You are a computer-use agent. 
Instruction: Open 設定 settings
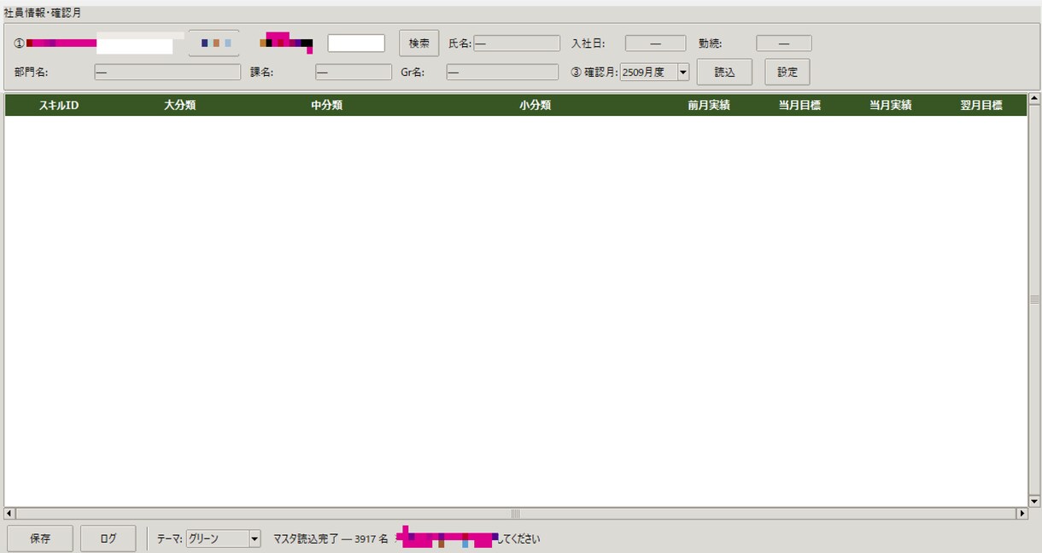(787, 73)
